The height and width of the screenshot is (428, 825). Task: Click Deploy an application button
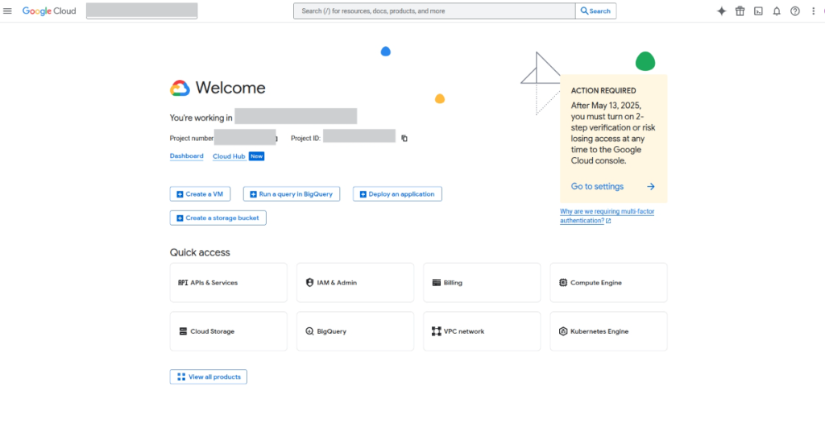tap(397, 194)
